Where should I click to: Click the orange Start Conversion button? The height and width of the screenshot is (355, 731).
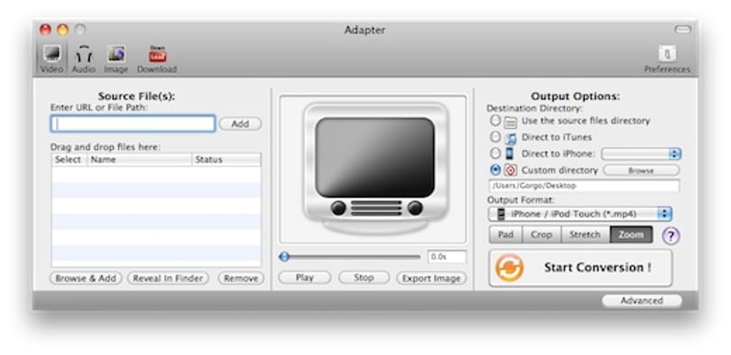tap(580, 268)
